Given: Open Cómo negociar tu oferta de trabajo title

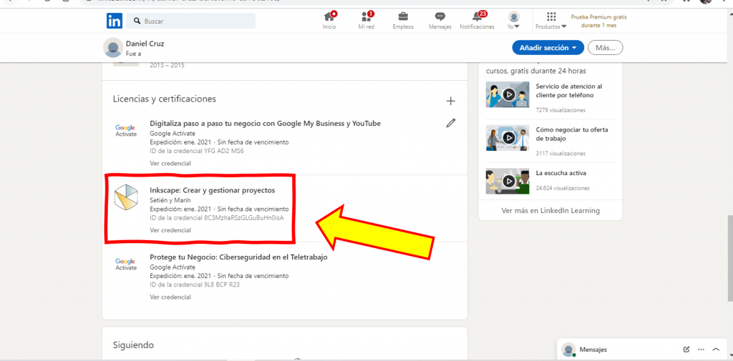Looking at the screenshot, I should tap(572, 134).
